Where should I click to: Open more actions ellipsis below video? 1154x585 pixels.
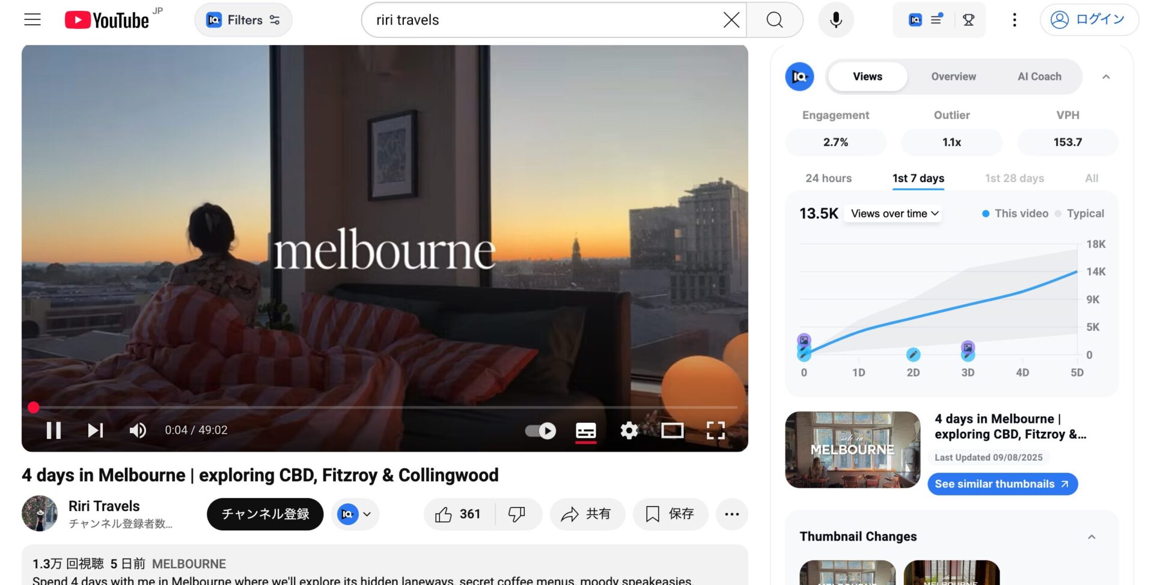pyautogui.click(x=731, y=514)
